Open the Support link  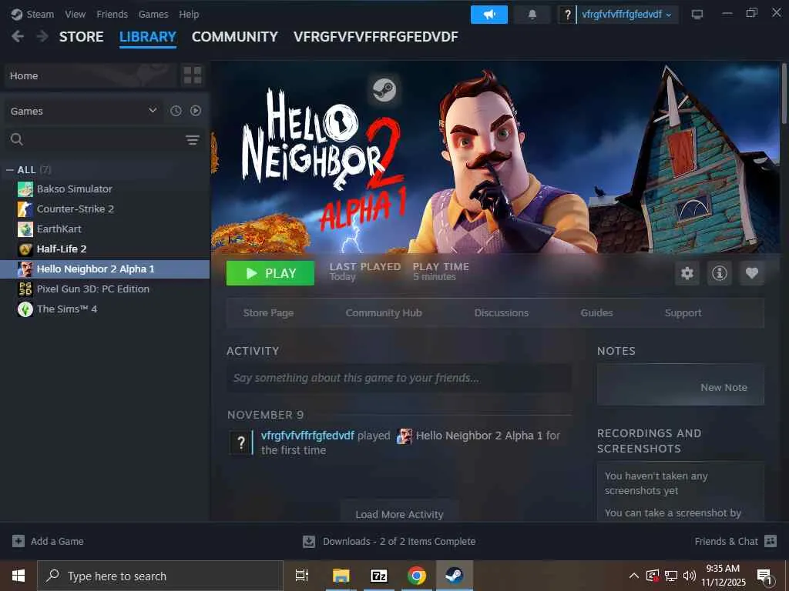point(683,312)
